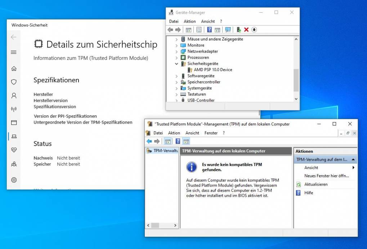The width and height of the screenshot is (367, 249).
Task: Click horizontal scrollbar right arrow in TPM tree
Action: pos(175,225)
